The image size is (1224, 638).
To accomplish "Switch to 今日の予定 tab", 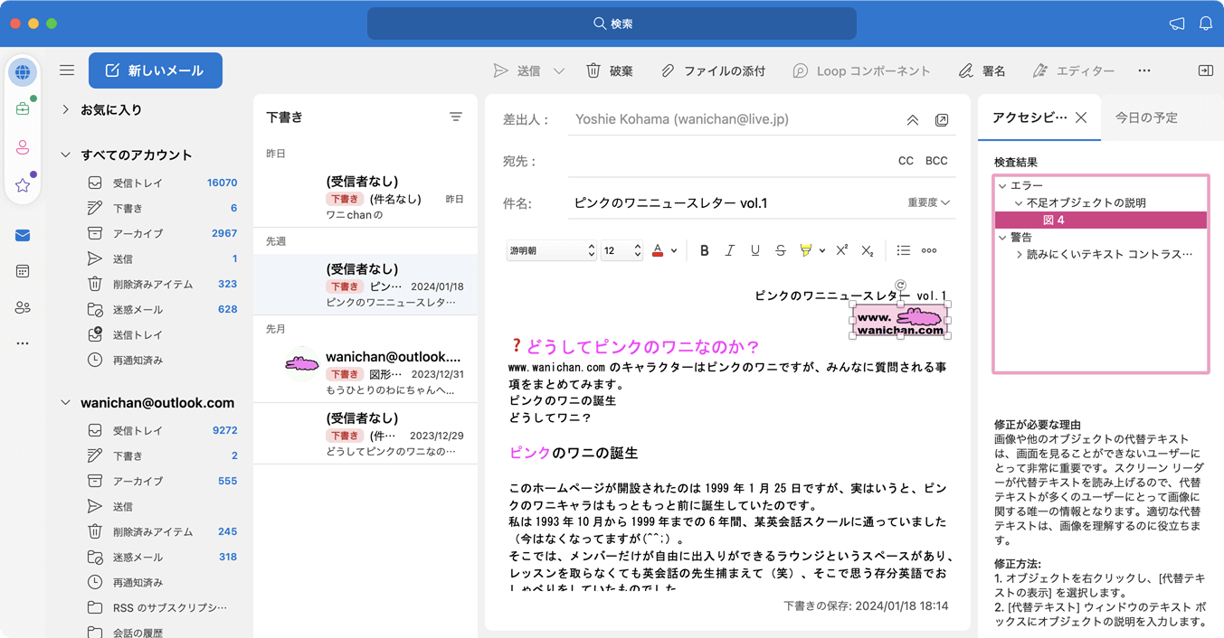I will 1146,117.
